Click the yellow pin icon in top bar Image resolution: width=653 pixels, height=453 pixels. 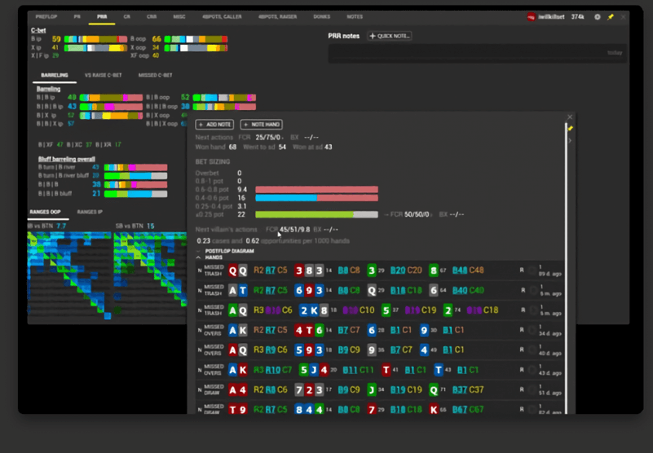(611, 16)
